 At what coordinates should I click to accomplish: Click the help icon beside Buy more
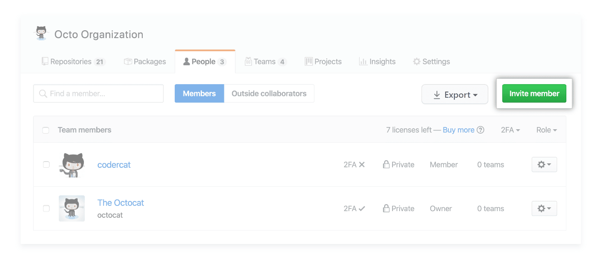(481, 130)
